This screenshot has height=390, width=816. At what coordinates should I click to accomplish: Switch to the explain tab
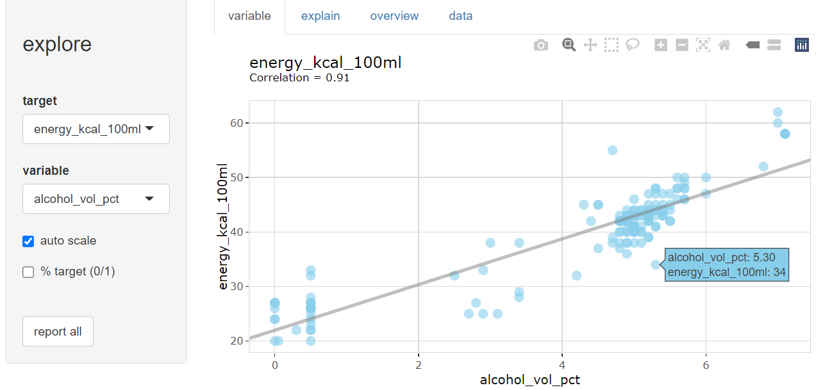[x=321, y=15]
